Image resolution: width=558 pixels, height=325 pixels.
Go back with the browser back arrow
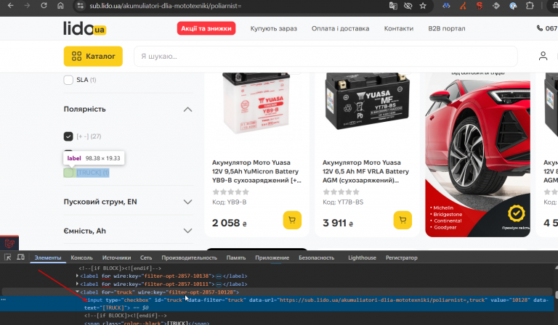click(x=11, y=6)
